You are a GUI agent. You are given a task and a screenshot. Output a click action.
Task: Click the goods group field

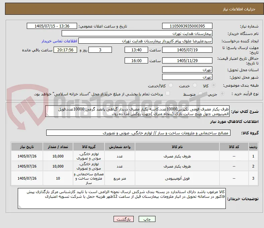(138, 133)
